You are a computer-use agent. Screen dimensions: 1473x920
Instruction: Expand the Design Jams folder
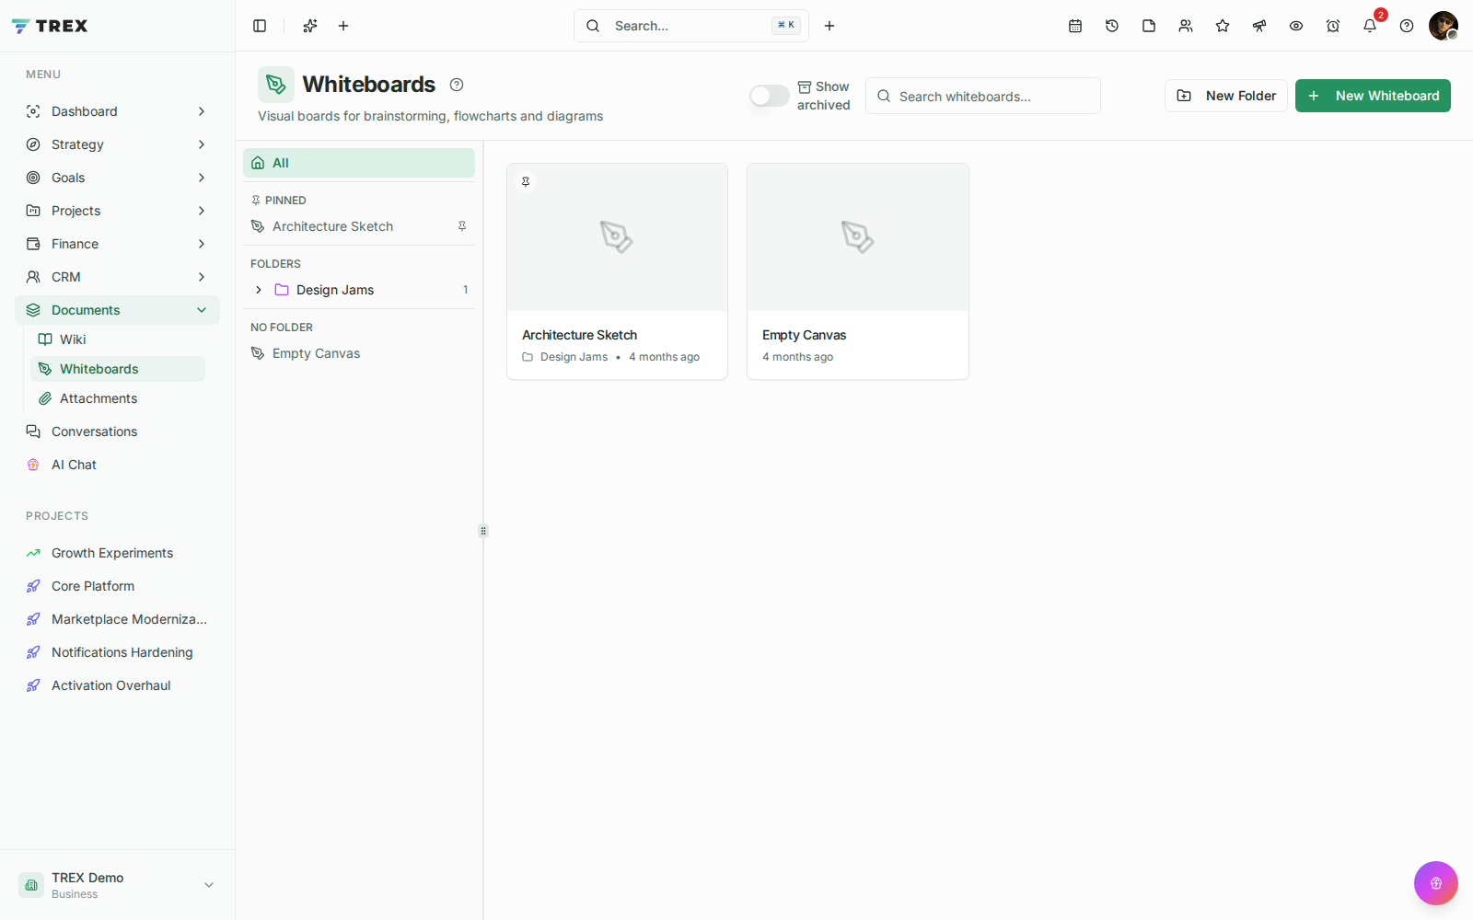pos(259,290)
